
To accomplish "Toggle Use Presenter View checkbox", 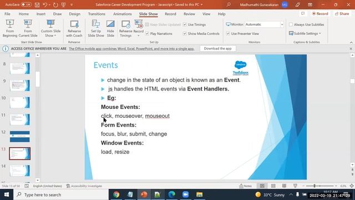I will click(x=228, y=33).
